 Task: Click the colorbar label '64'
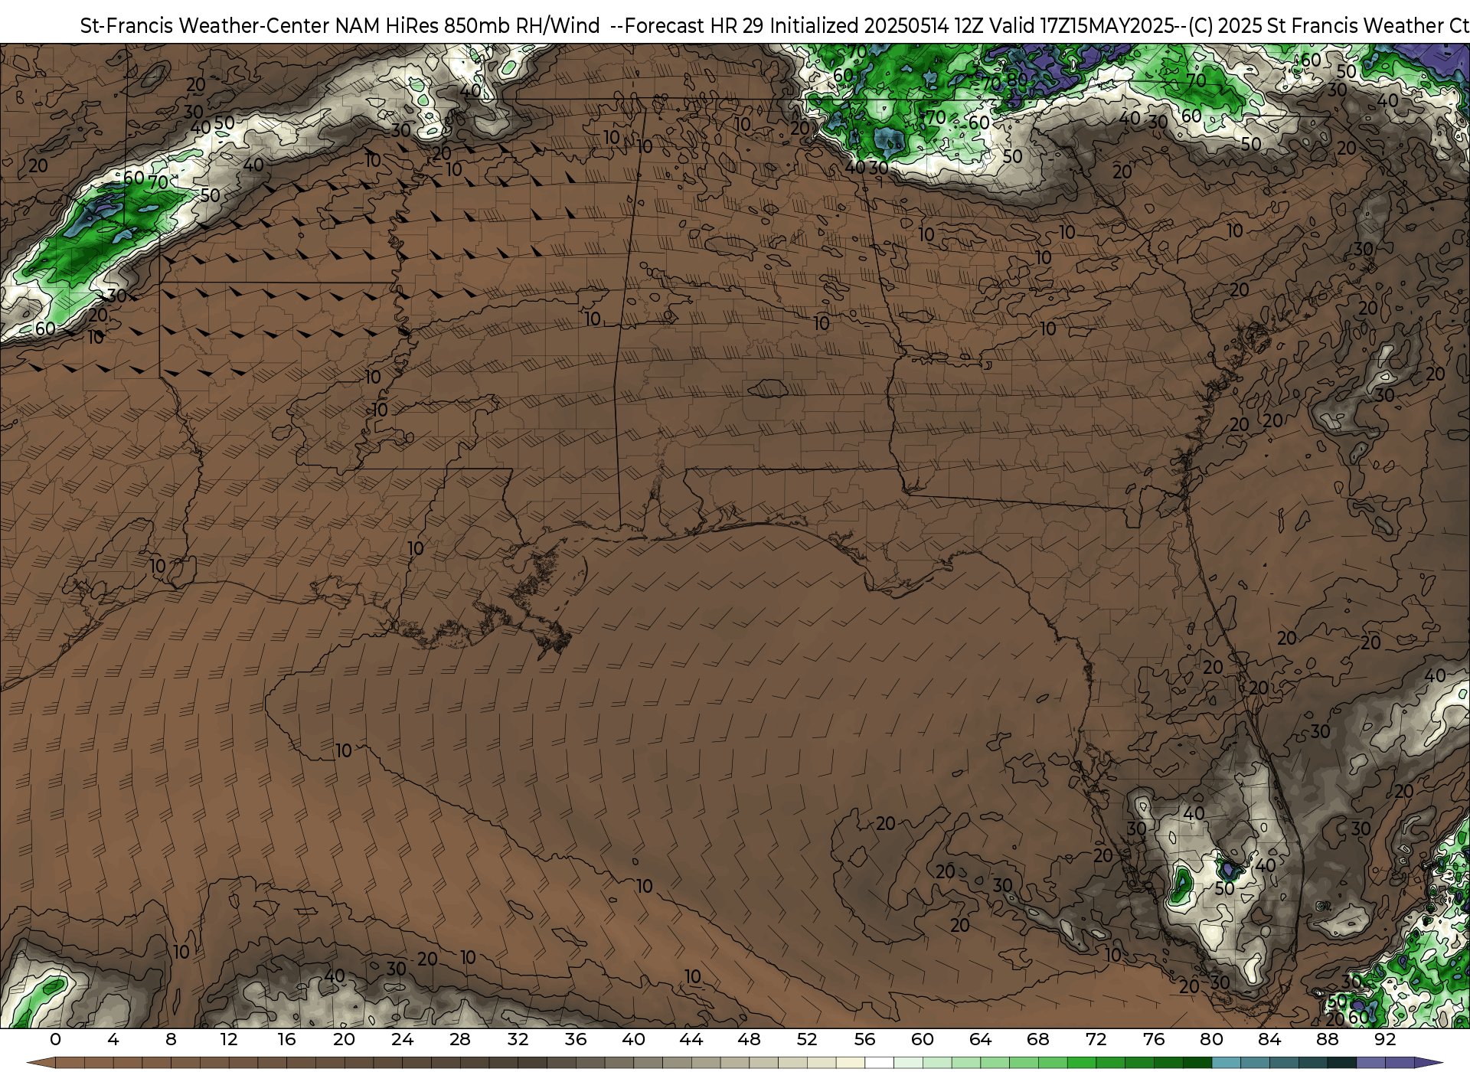[980, 1040]
